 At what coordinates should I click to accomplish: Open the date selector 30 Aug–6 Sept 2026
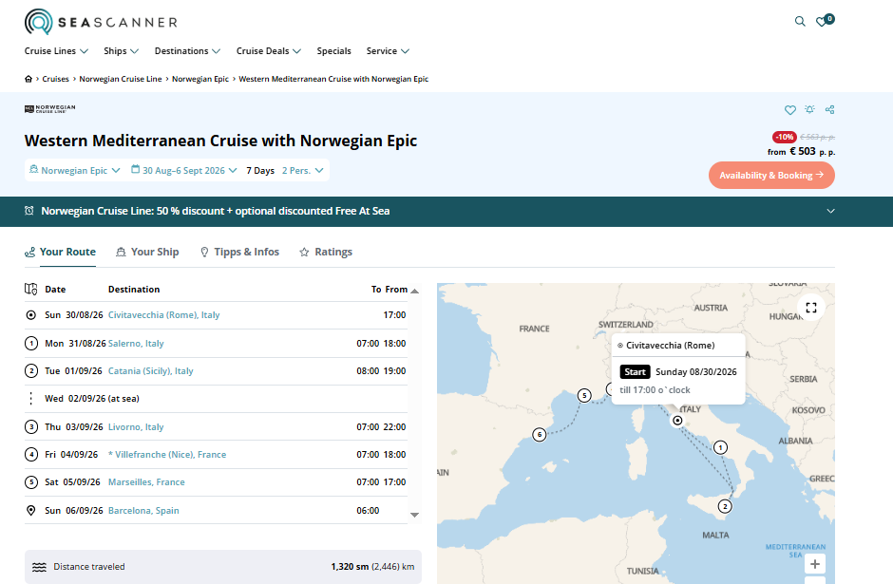click(184, 170)
